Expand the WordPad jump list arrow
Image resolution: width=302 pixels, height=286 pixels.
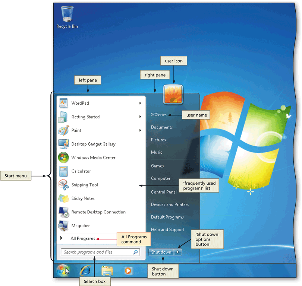pos(140,103)
